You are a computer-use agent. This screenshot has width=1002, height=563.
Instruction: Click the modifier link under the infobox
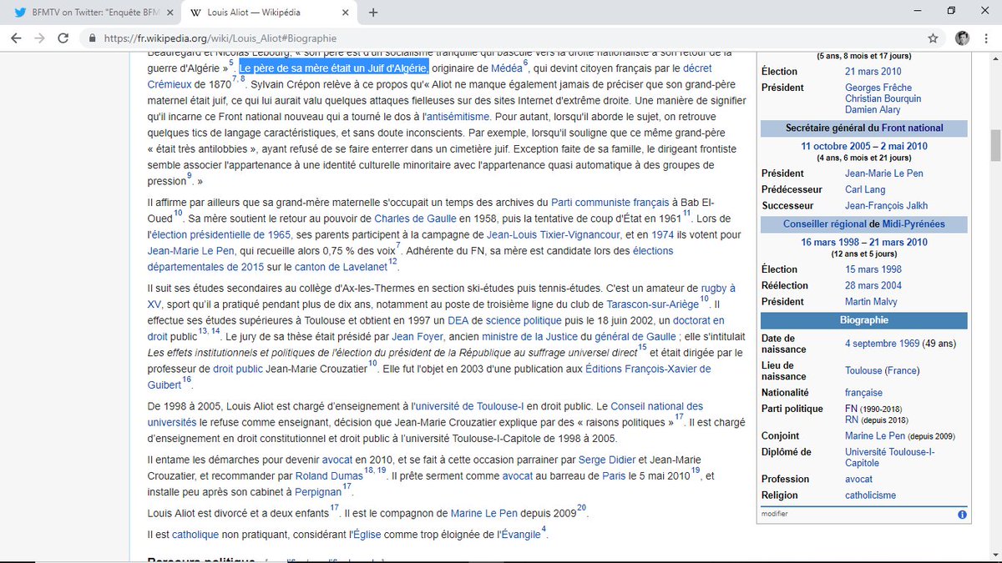(x=775, y=515)
